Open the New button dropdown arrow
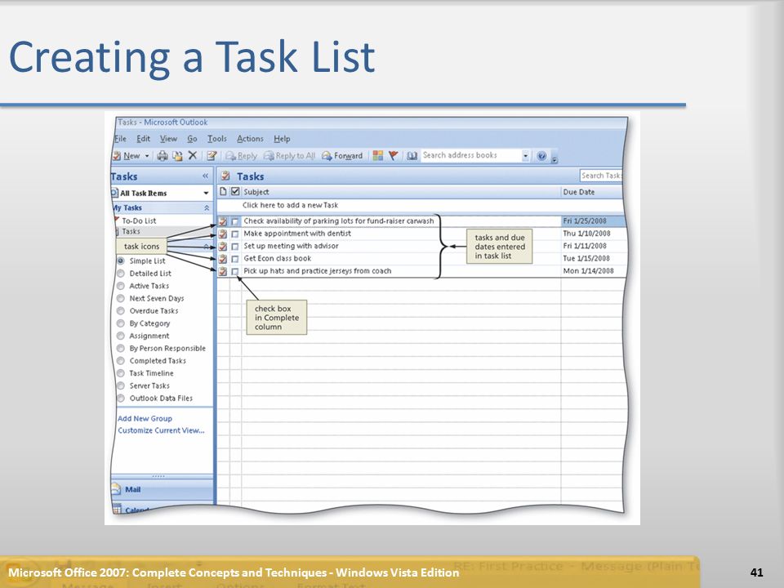This screenshot has width=784, height=588. tap(147, 156)
